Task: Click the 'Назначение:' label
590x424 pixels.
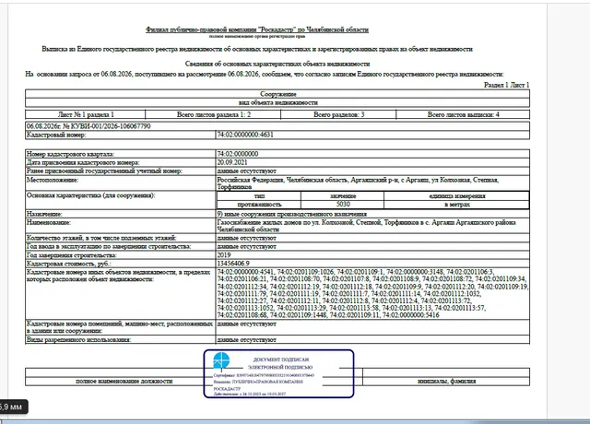Action: coord(44,214)
